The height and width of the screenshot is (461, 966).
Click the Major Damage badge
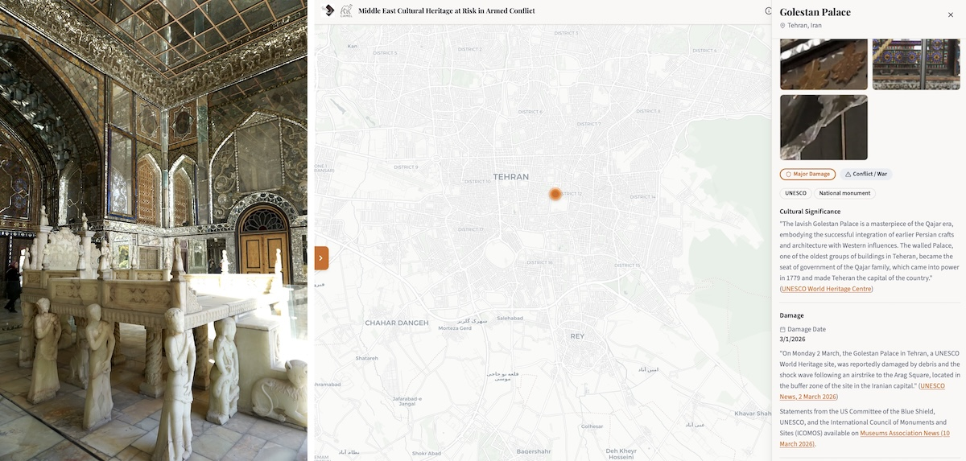[807, 174]
